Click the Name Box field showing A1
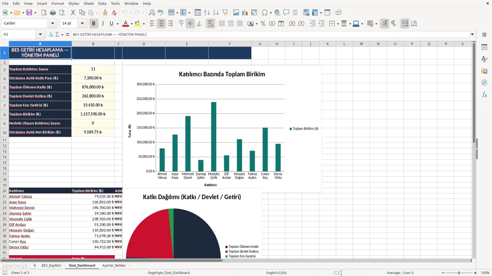Image resolution: width=492 pixels, height=276 pixels. click(x=19, y=34)
